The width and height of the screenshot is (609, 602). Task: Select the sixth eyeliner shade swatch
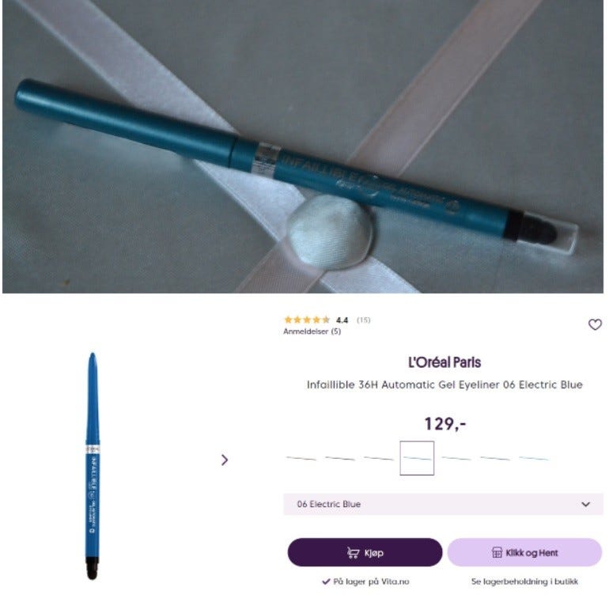coord(495,458)
